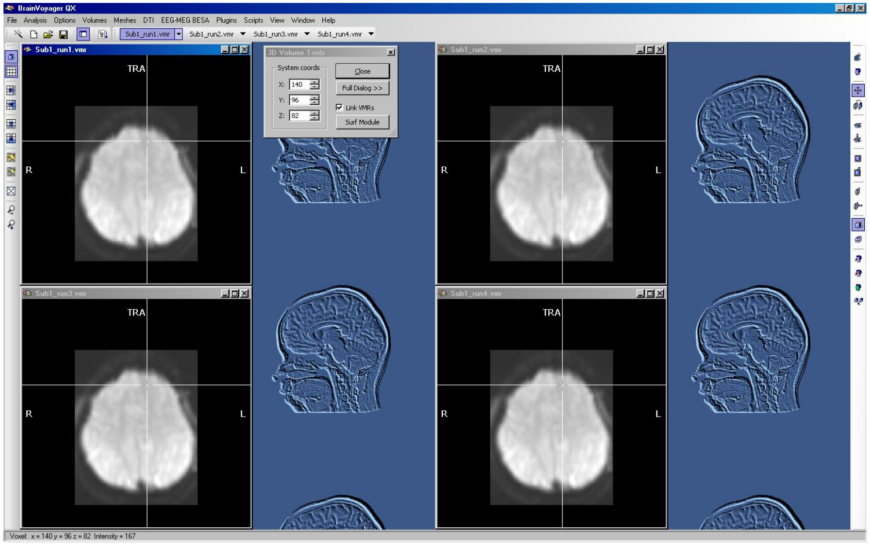Screen dimensions: 870x544
Task: Open the dropdown arrow next to Sub1_run1.vmr
Action: coord(179,34)
